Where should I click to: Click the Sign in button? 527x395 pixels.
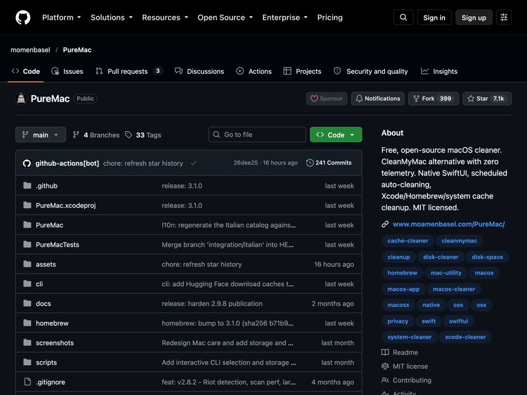(434, 18)
